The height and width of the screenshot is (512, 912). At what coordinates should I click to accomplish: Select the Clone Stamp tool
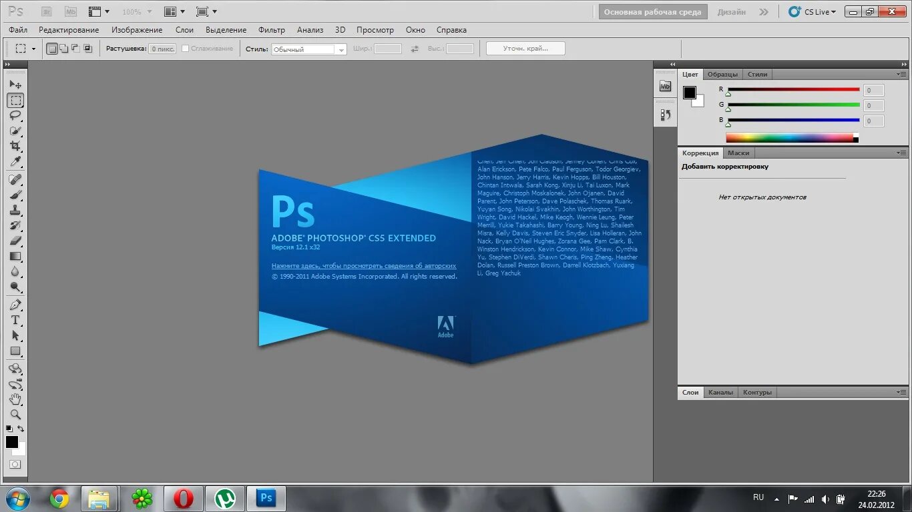[15, 211]
